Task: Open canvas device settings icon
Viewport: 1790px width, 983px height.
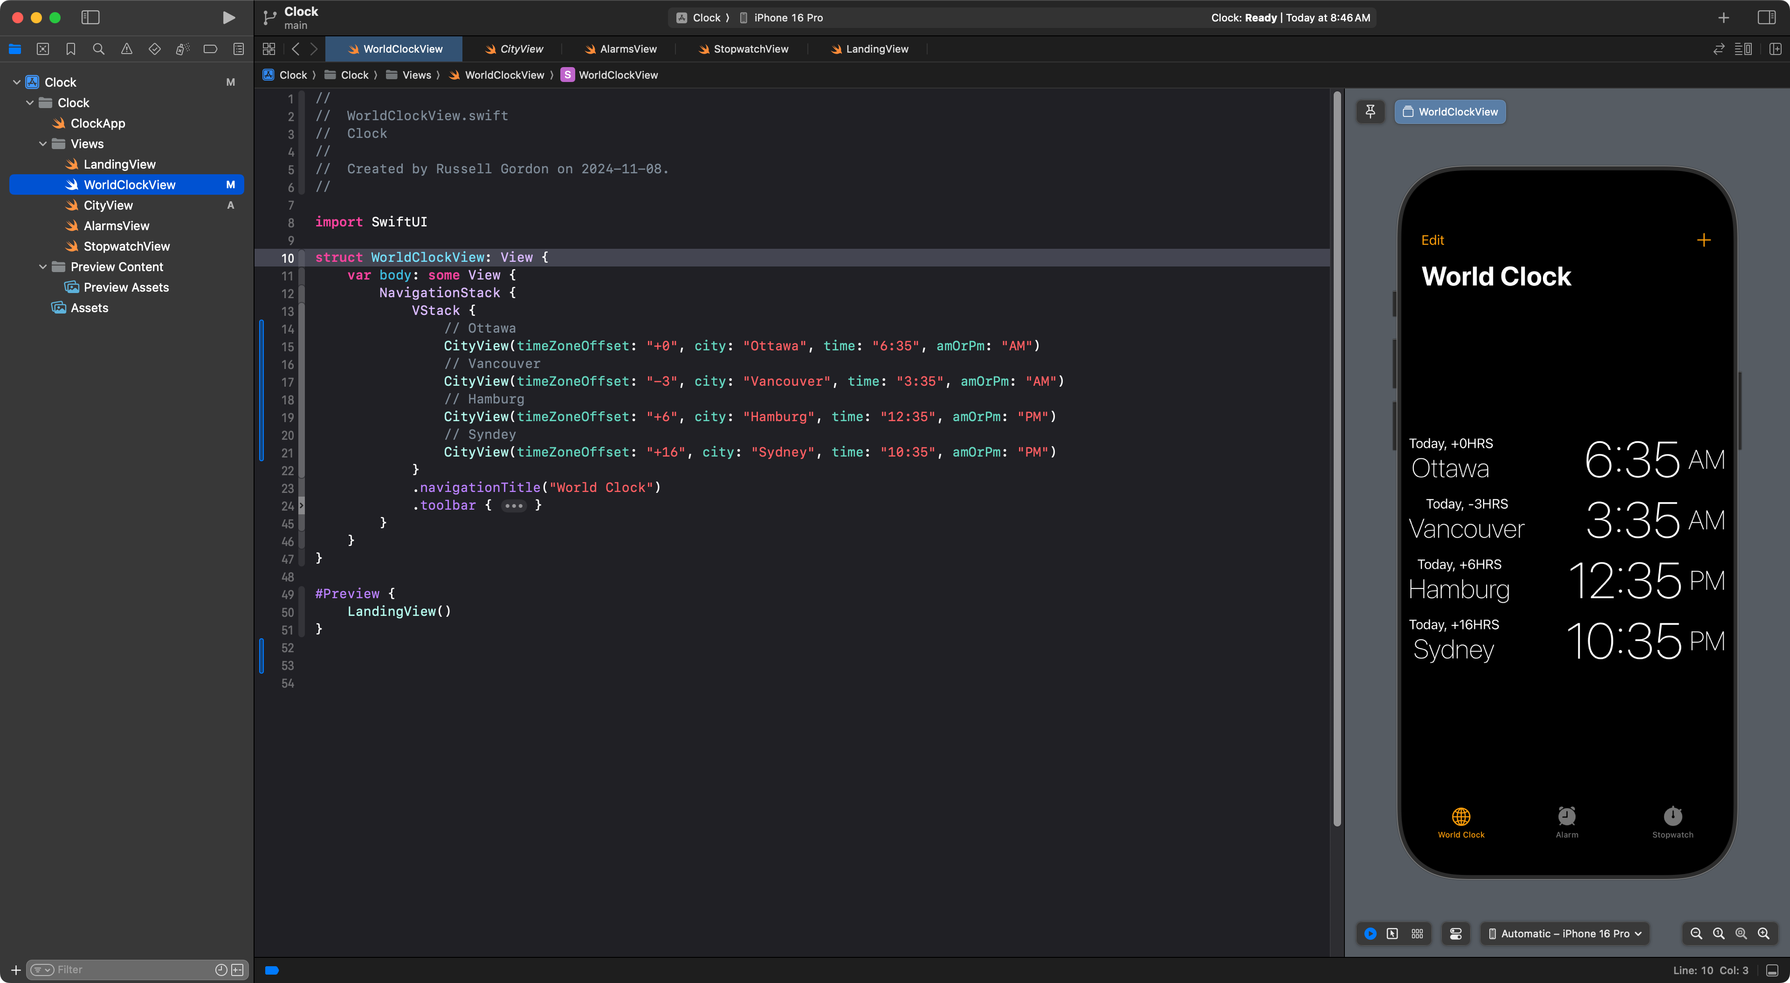Action: (1456, 934)
